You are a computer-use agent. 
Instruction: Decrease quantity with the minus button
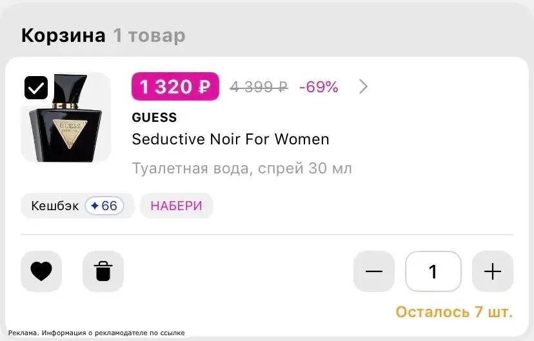point(374,271)
